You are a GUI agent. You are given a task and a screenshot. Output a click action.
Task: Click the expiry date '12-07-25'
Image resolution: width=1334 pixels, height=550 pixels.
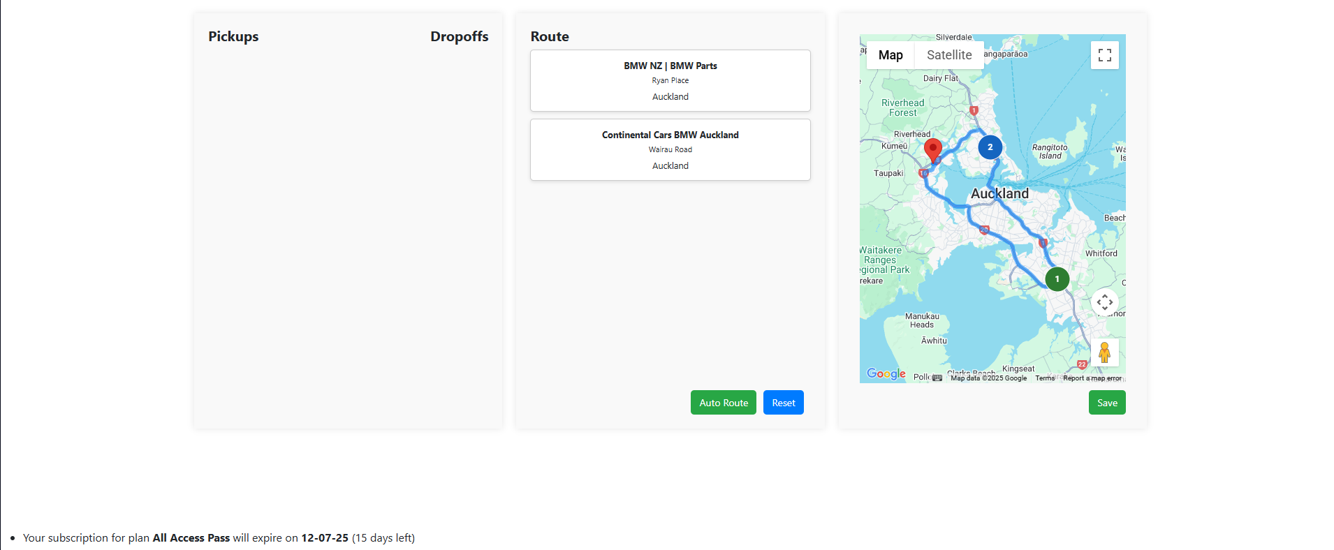325,537
